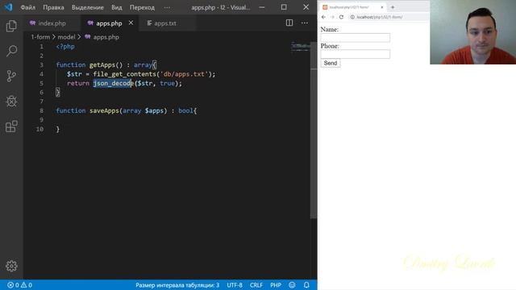Screen dimensions: 516x290
Task: Show hidden menus via ellipsis
Action: click(x=167, y=7)
